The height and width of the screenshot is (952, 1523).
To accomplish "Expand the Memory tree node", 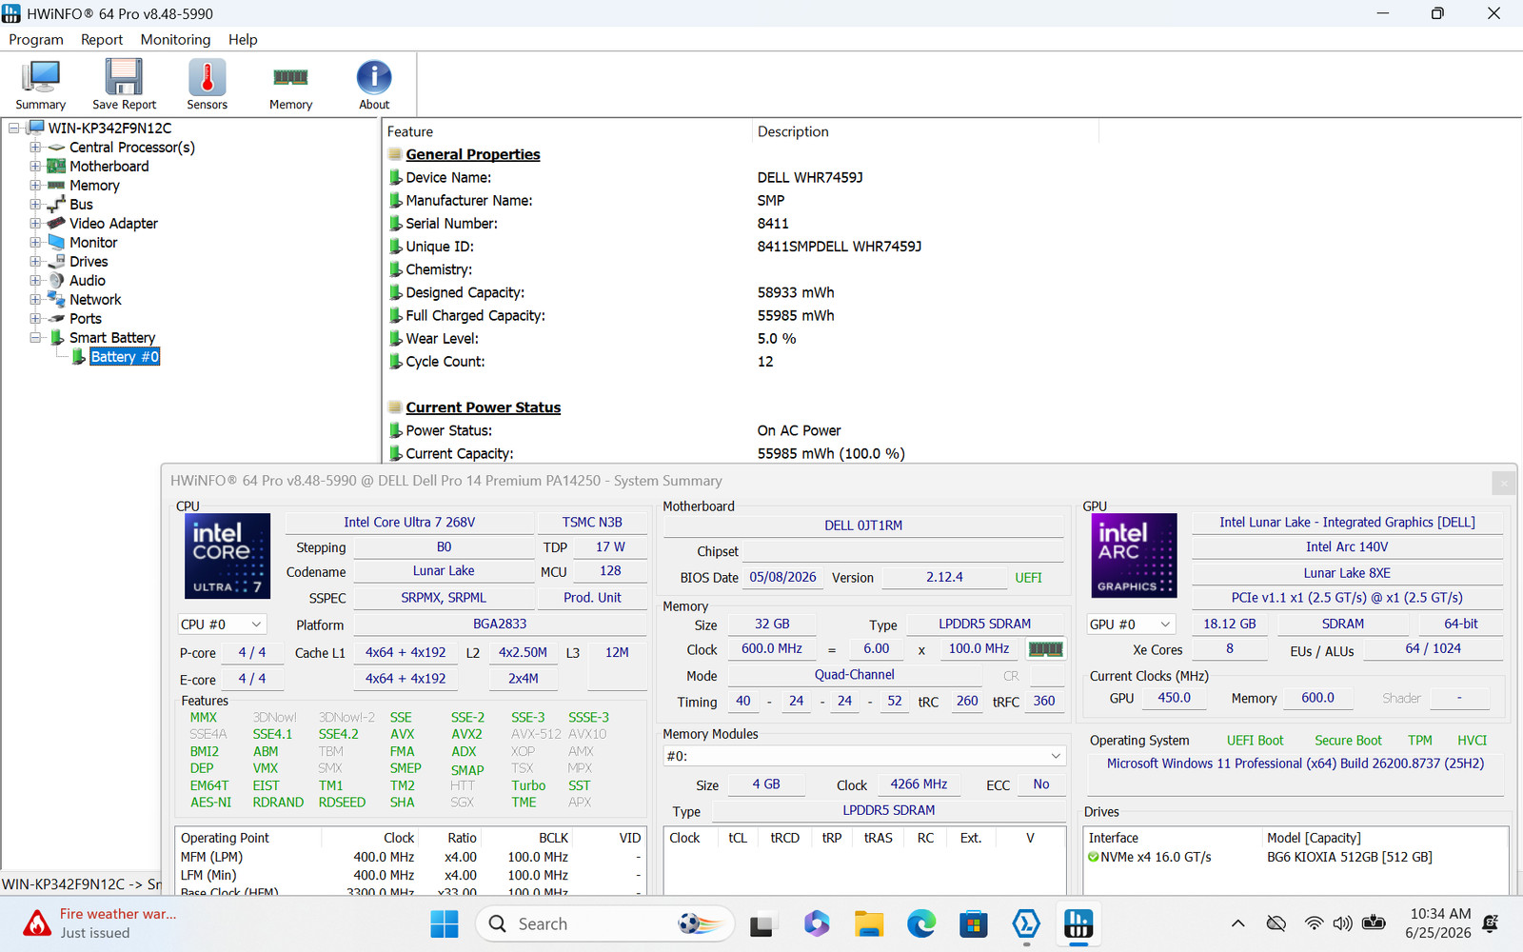I will pos(35,186).
